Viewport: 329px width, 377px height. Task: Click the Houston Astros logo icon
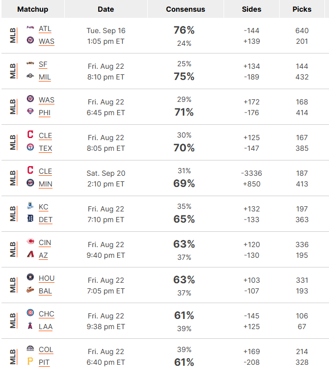[30, 277]
